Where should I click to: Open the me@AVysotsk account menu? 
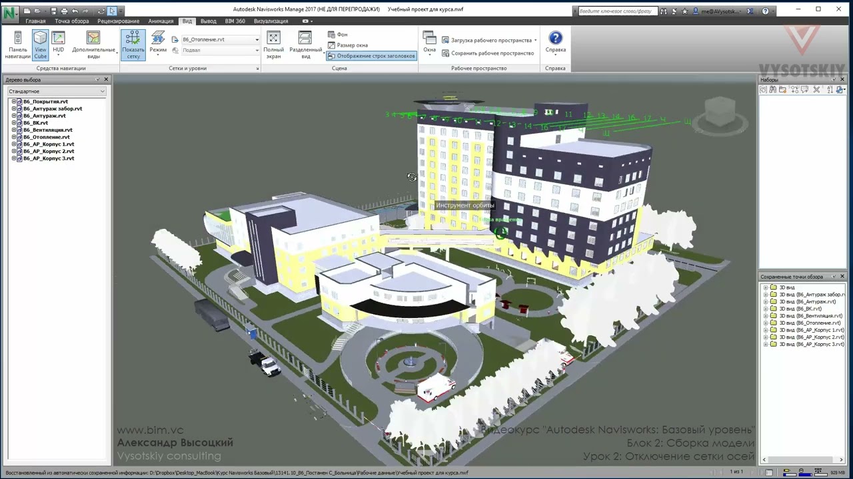[x=718, y=11]
